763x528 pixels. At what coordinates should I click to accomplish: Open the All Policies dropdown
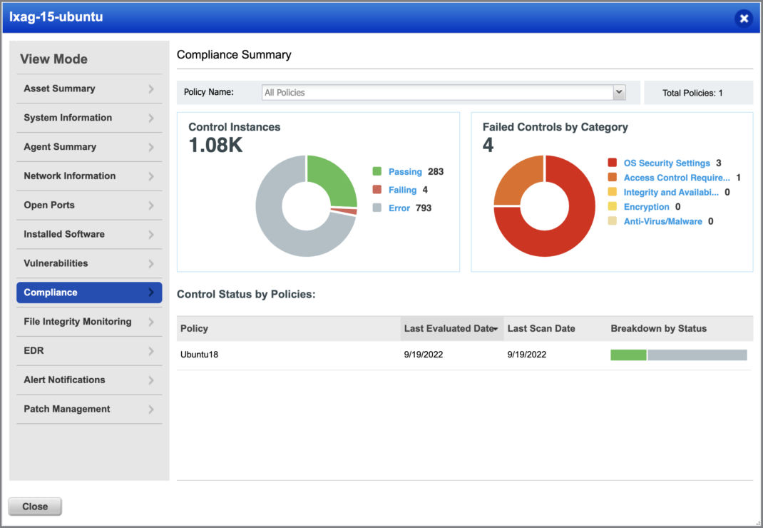(618, 92)
